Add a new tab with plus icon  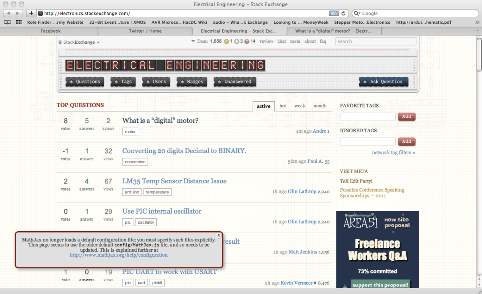(477, 31)
